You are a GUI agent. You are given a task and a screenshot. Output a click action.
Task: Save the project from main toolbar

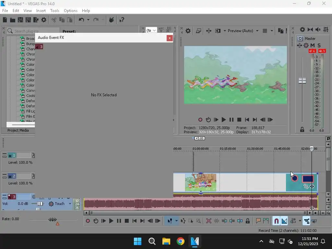tap(20, 20)
